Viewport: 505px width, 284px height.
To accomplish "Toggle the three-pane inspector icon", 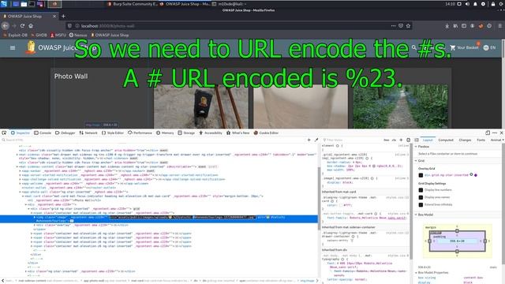I will 416,140.
